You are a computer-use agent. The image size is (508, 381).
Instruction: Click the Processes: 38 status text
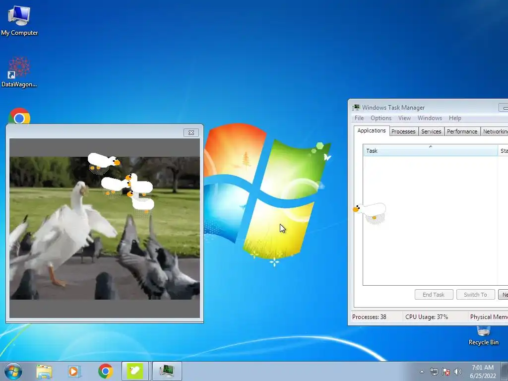(x=369, y=317)
